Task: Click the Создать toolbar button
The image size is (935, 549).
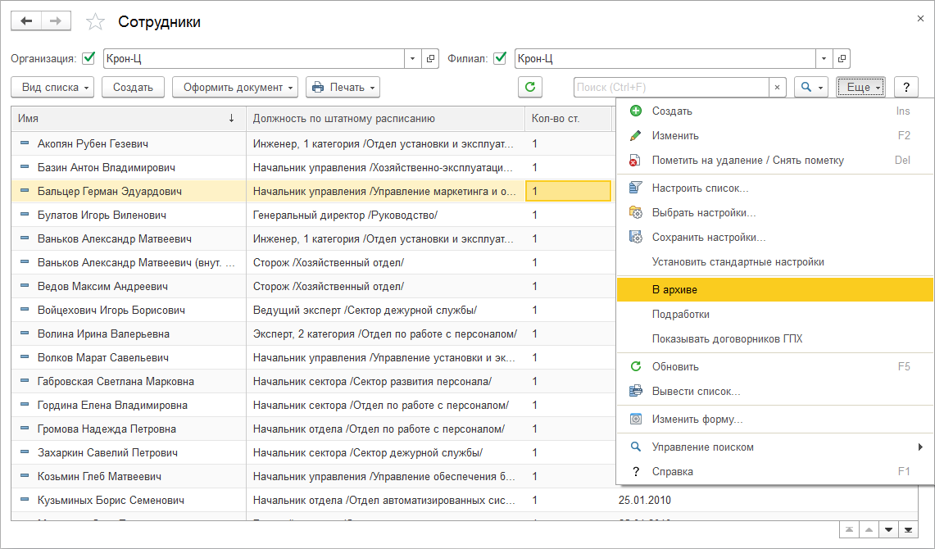Action: coord(133,87)
